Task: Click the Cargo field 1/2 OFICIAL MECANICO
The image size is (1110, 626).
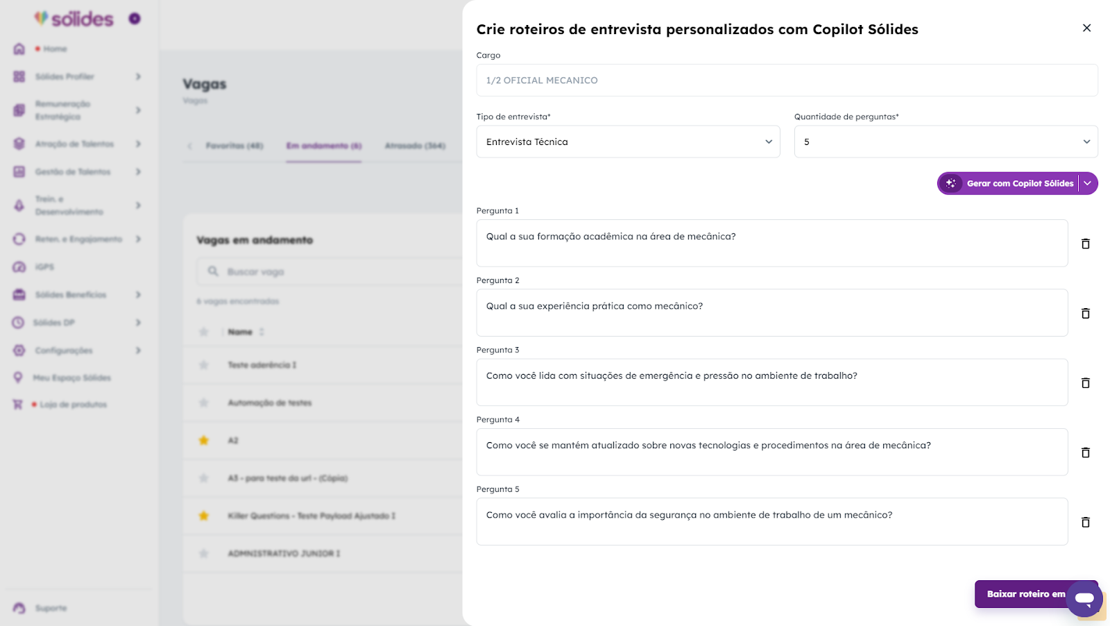Action: tap(787, 81)
